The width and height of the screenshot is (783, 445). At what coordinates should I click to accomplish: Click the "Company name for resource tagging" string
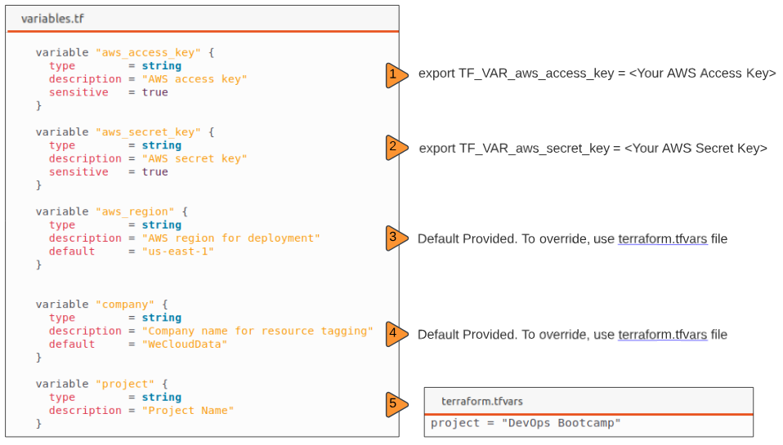257,331
